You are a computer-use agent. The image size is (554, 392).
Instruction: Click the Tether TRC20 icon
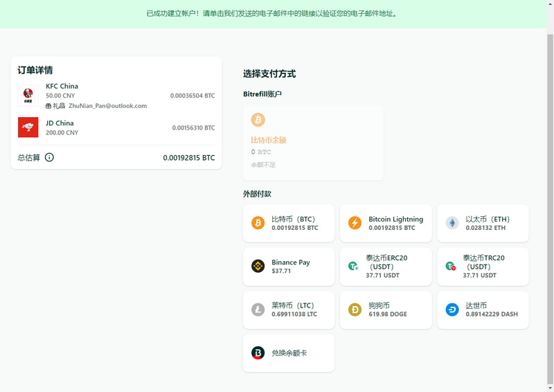pyautogui.click(x=451, y=266)
